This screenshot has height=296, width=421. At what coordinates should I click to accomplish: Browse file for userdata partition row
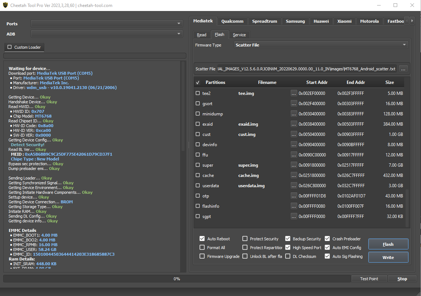[x=294, y=186]
